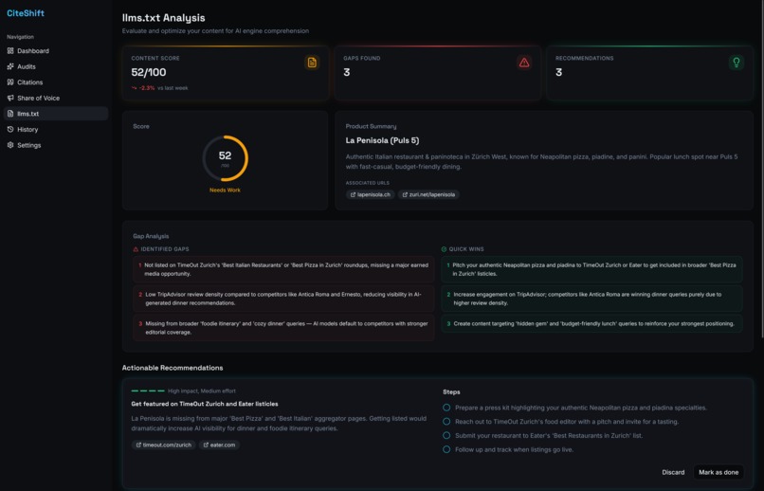Viewport: 764px width, 491px height.
Task: Select the llms.txt file icon in sidebar
Action: point(10,114)
